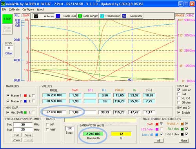The width and height of the screenshot is (196, 149).
Task: Click the cyan Transmission icon
Action: pos(102,16)
